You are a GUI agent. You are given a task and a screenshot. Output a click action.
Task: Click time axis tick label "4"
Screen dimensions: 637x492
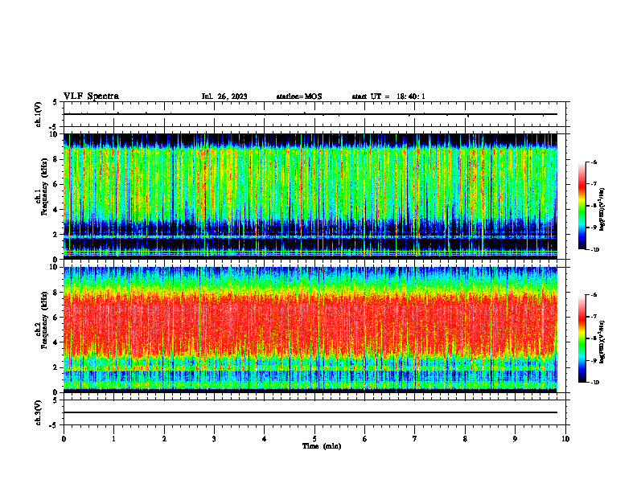(x=264, y=439)
